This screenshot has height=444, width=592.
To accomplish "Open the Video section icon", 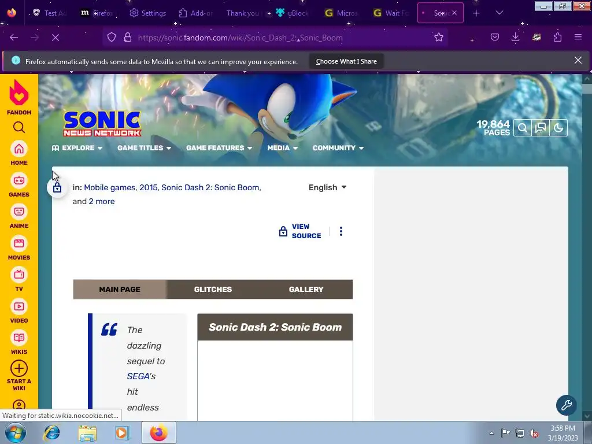I will [x=19, y=306].
